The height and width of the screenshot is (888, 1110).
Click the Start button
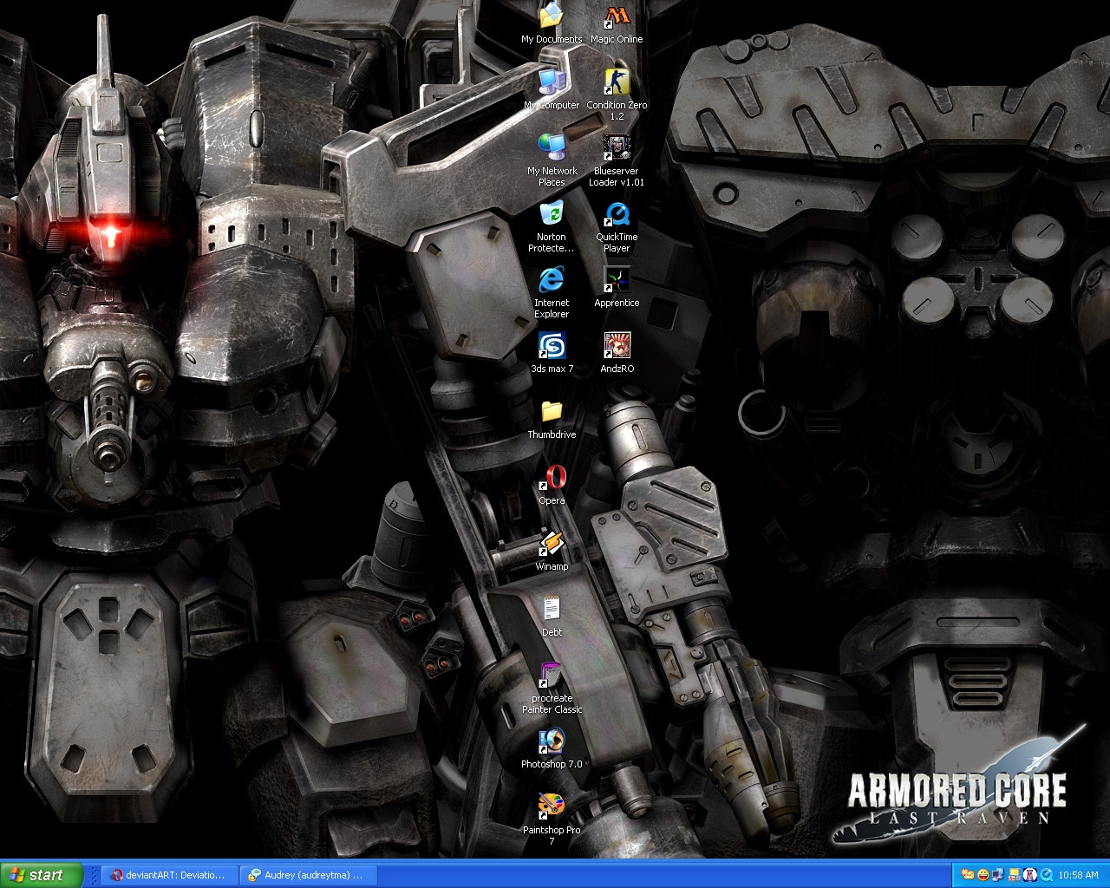coord(42,875)
